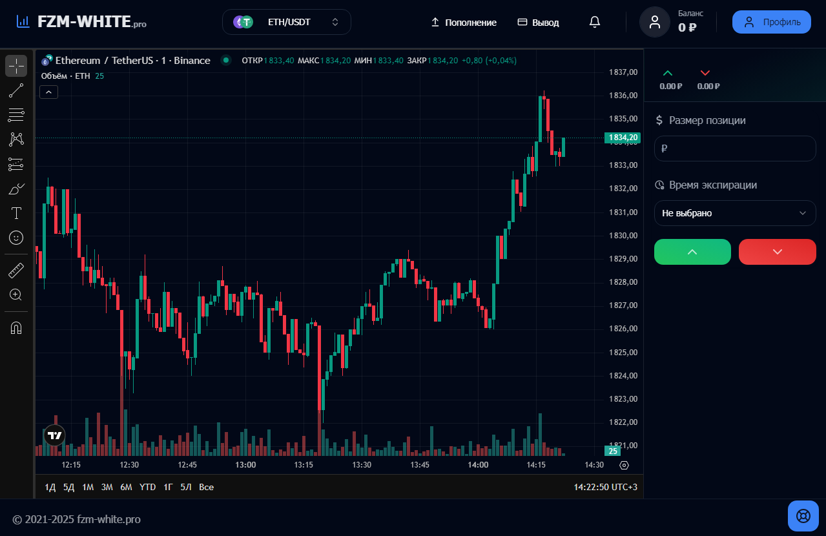Click the FZM-WHITE.pro logo

point(81,22)
